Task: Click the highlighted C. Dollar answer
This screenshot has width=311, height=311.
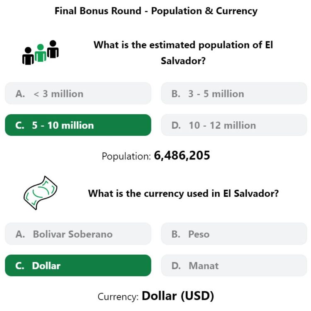Action: point(78,265)
